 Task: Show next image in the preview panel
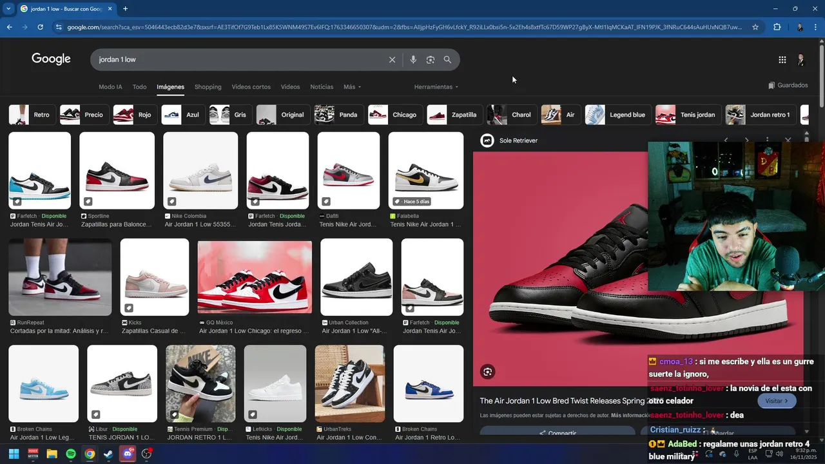(x=747, y=140)
